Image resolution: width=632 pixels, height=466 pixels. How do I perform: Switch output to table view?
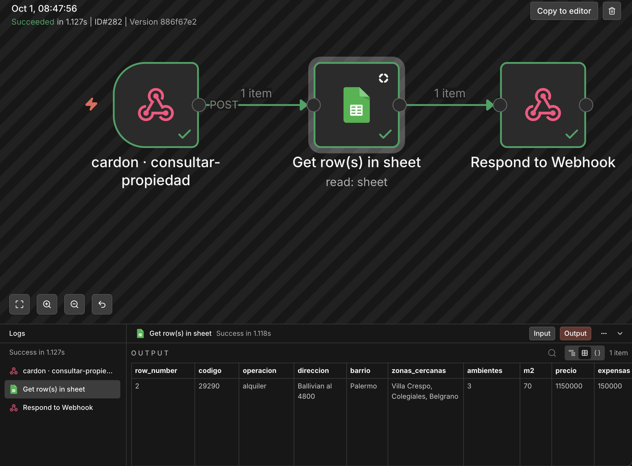pos(585,353)
